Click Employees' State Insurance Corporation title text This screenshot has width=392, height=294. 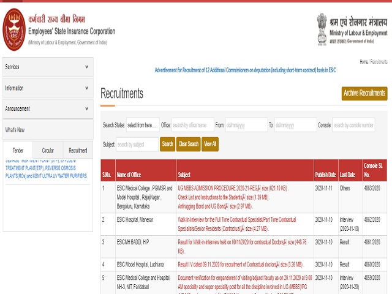click(x=72, y=31)
